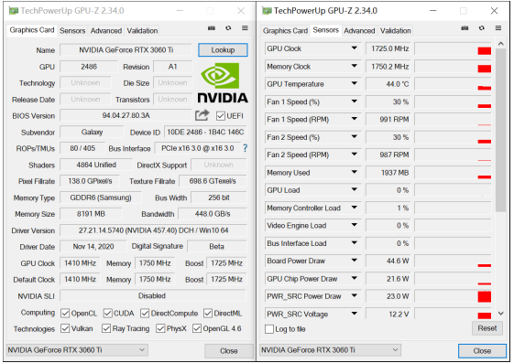This screenshot has height=363, width=514.
Task: Switch to Advanced tab in left window
Action: 106,31
